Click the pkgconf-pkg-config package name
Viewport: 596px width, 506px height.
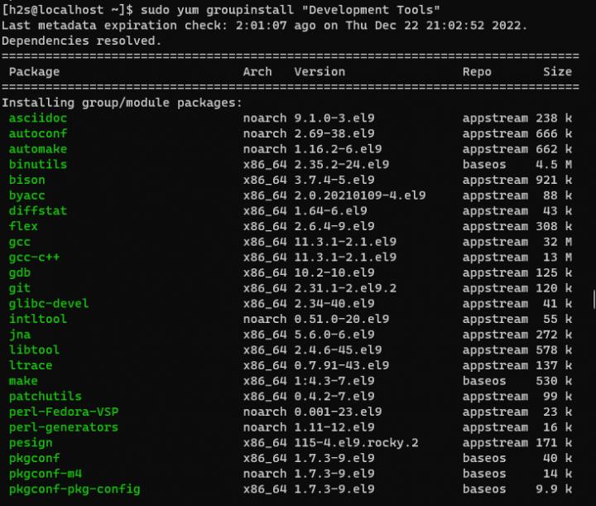coord(74,489)
